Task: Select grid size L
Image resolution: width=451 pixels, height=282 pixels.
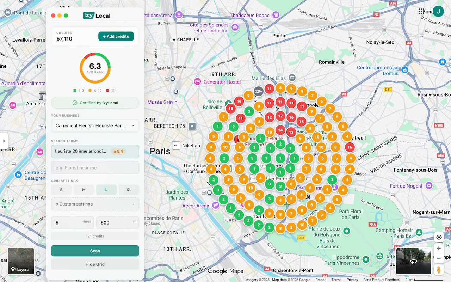Action: [x=106, y=190]
